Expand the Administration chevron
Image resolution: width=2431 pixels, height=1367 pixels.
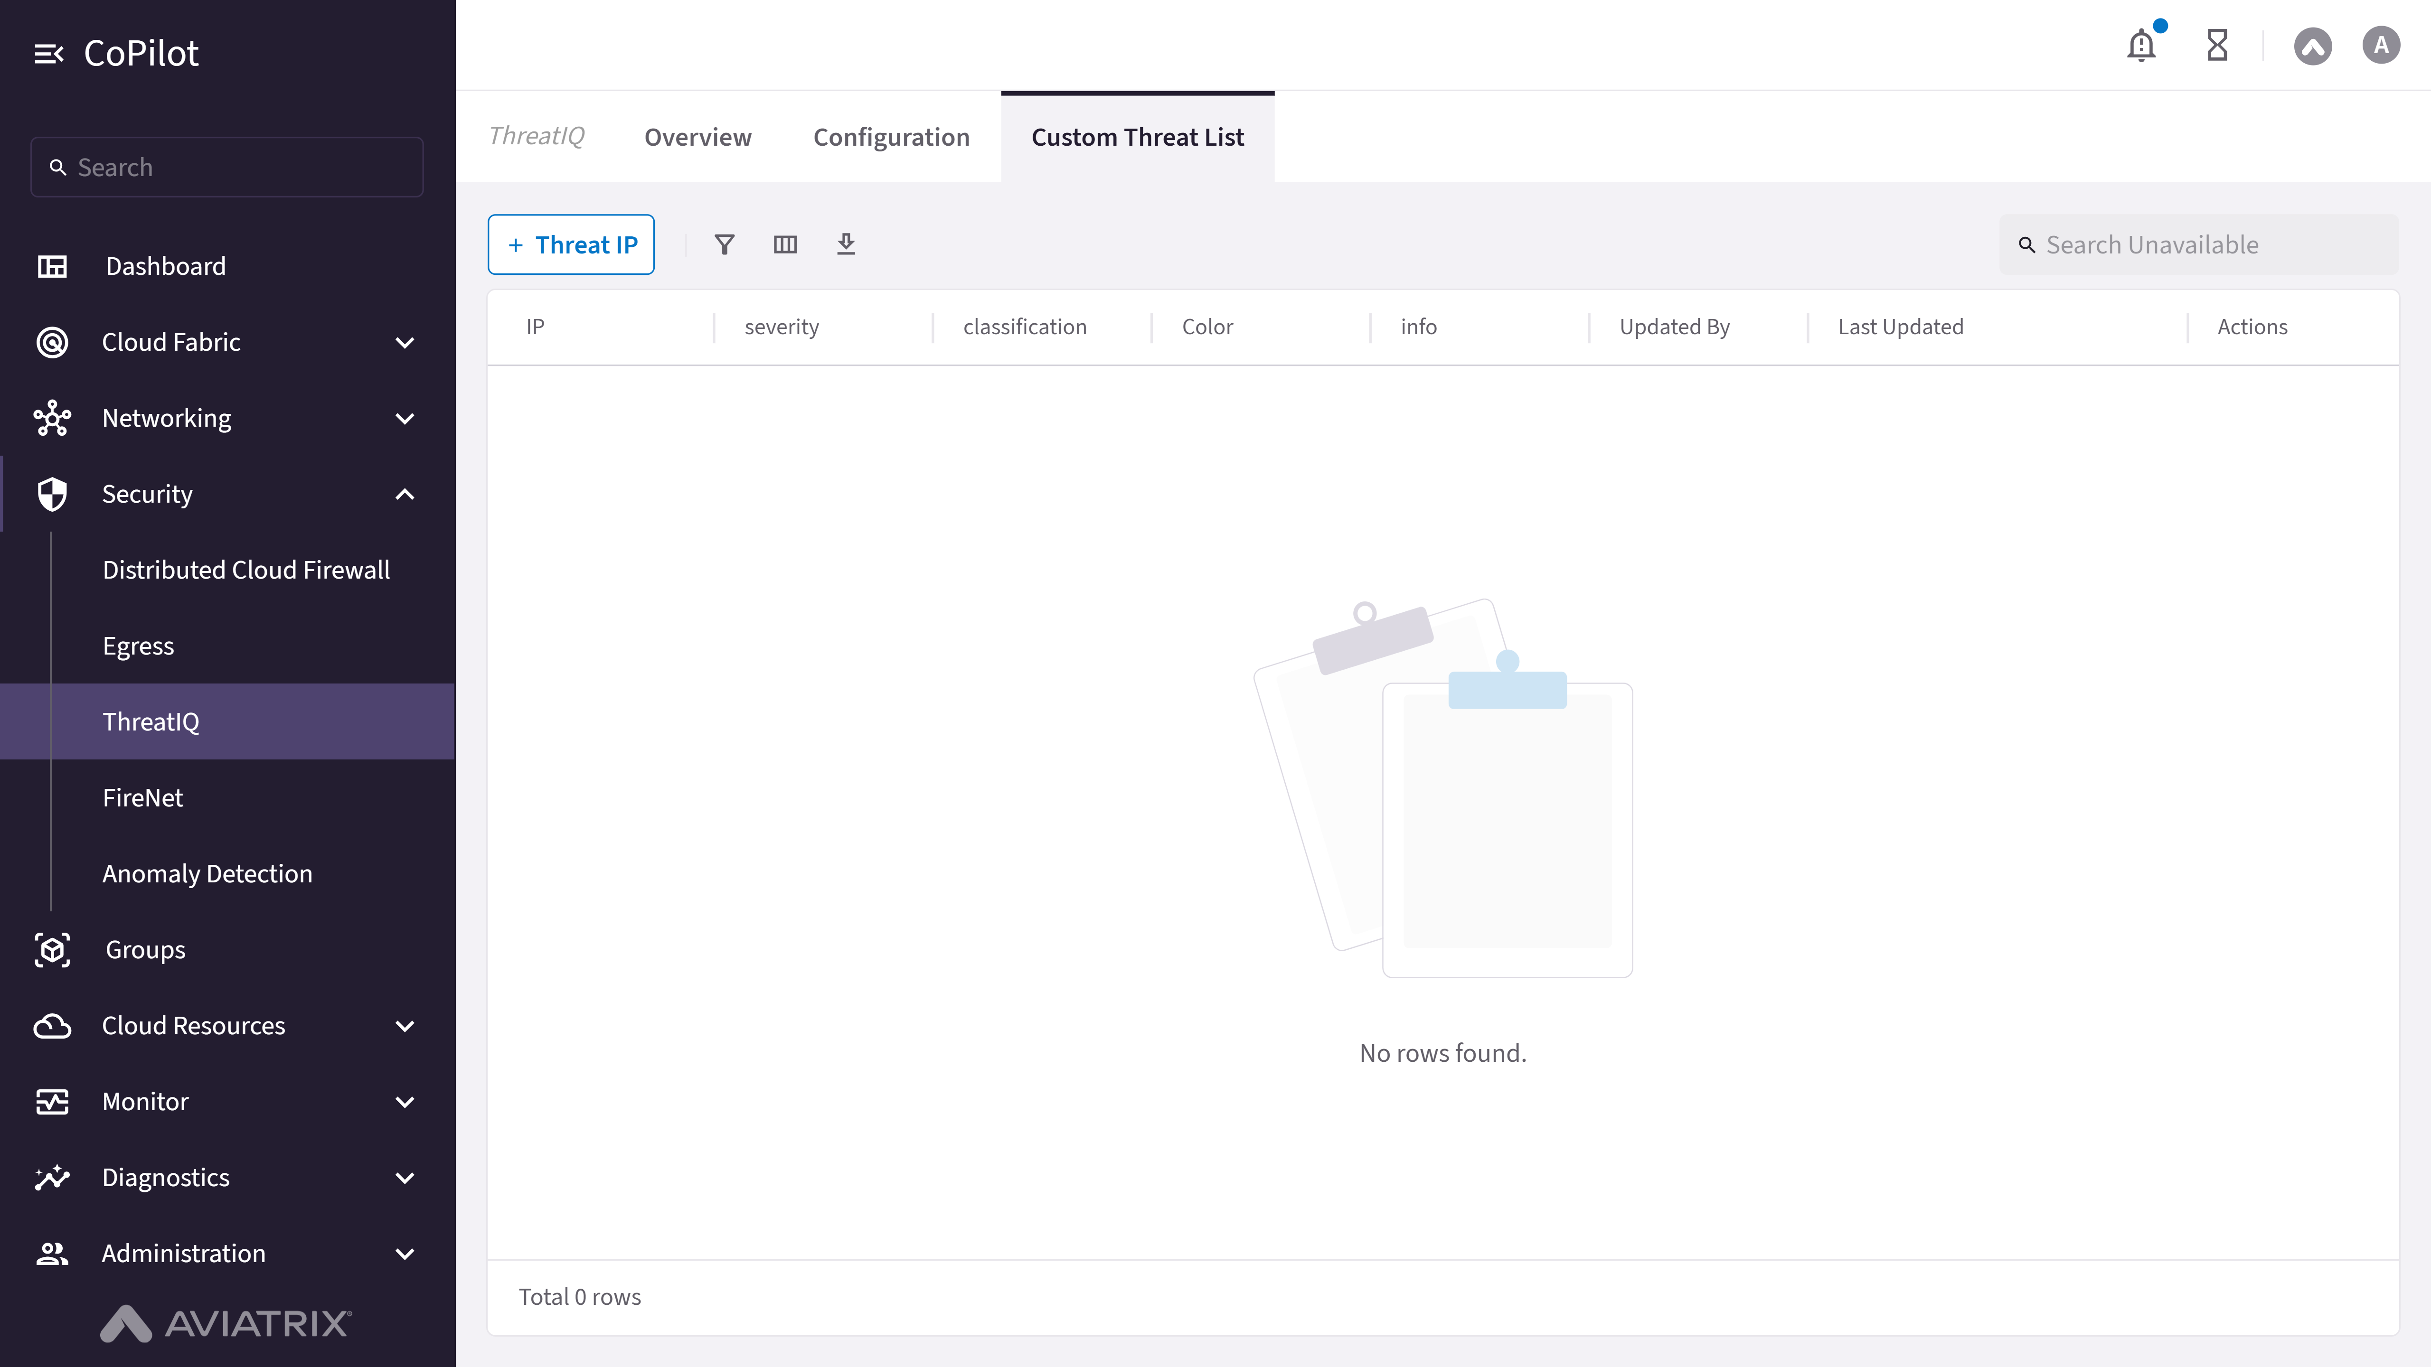pyautogui.click(x=405, y=1254)
